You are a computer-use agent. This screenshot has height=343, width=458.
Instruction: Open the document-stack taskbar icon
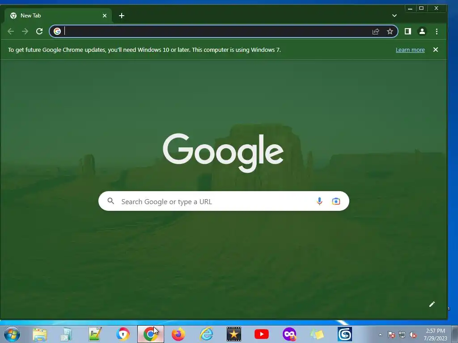tap(66, 334)
